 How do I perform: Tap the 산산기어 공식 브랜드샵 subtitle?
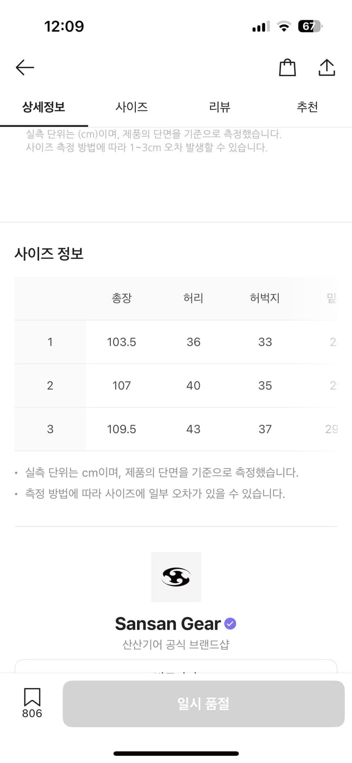click(176, 645)
